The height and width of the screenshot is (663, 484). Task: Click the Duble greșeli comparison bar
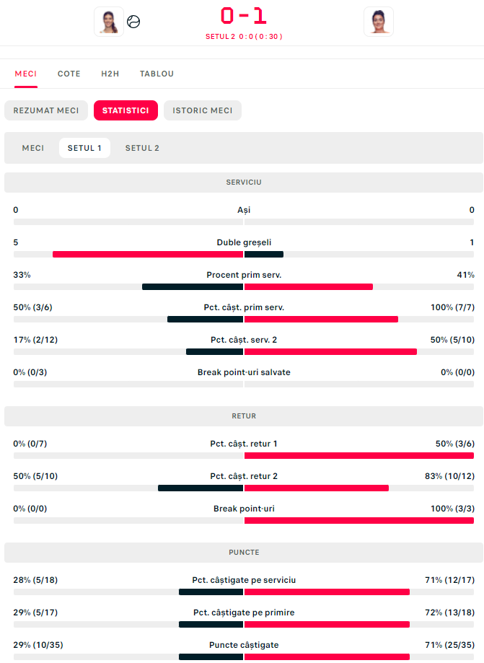pos(244,254)
